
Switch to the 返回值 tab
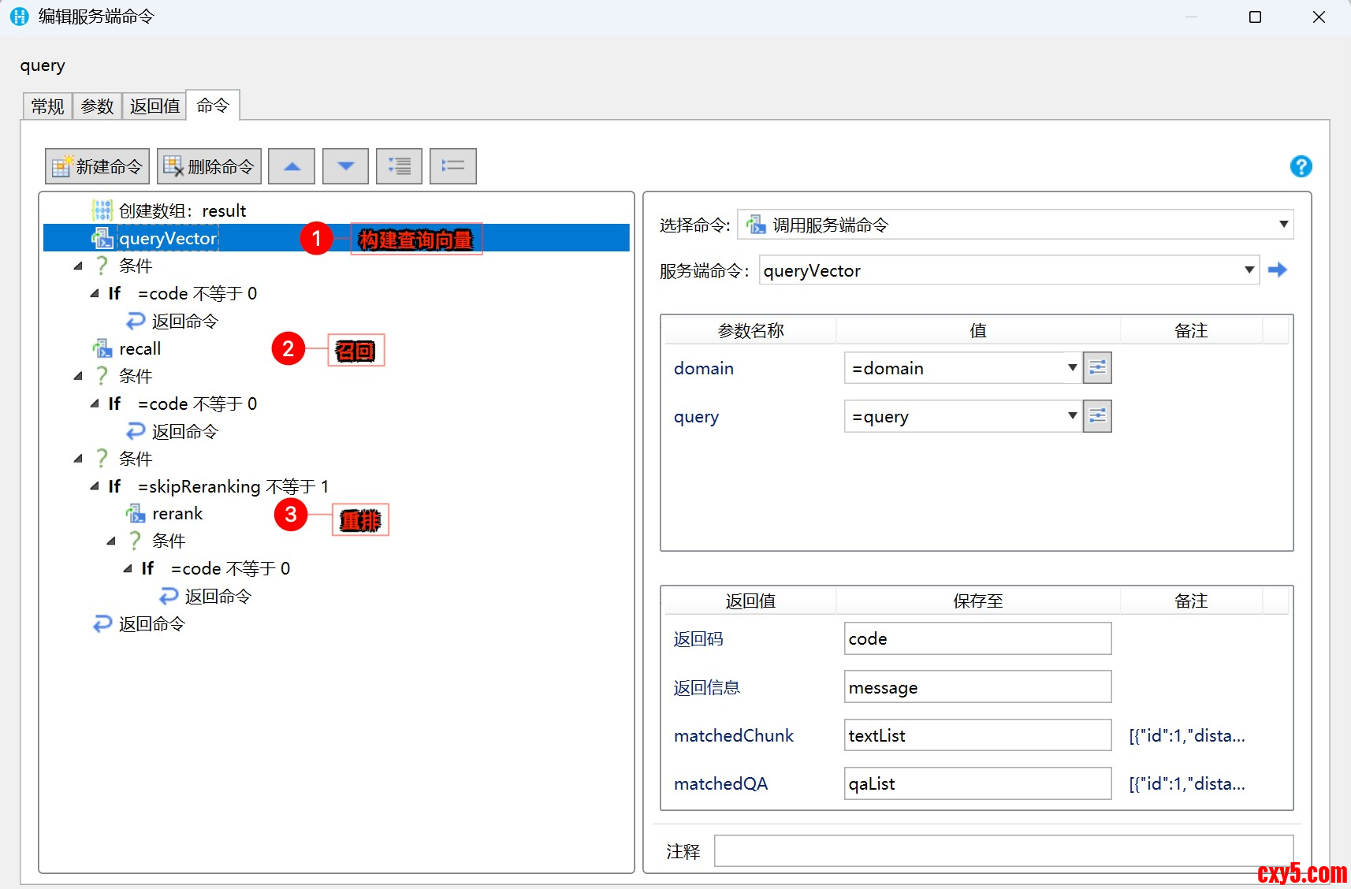(154, 106)
